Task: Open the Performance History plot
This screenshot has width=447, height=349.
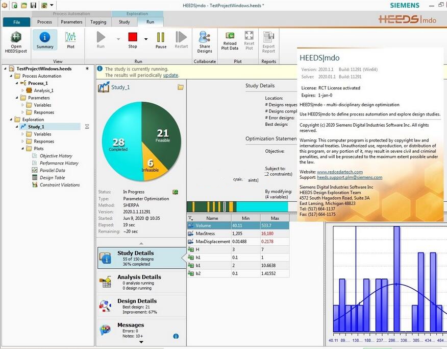Action: click(59, 163)
